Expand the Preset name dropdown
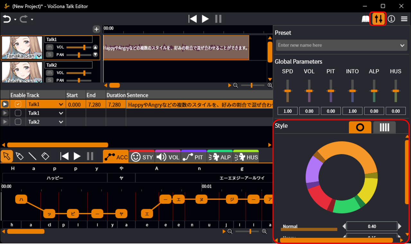Image resolution: width=411 pixels, height=244 pixels. click(402, 45)
